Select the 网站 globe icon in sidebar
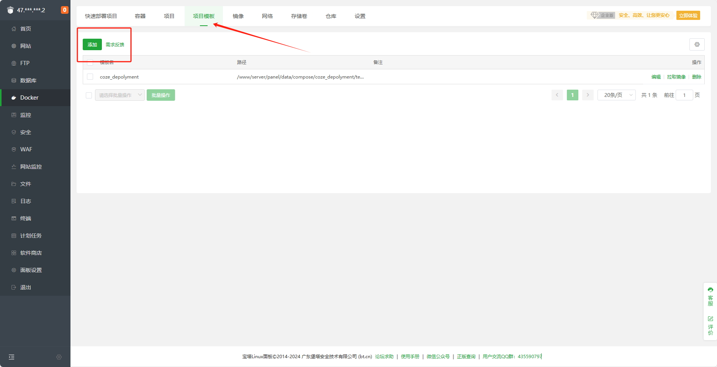 (x=14, y=46)
